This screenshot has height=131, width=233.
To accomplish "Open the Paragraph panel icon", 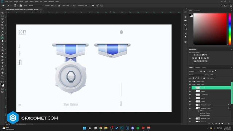I will (x=185, y=37).
